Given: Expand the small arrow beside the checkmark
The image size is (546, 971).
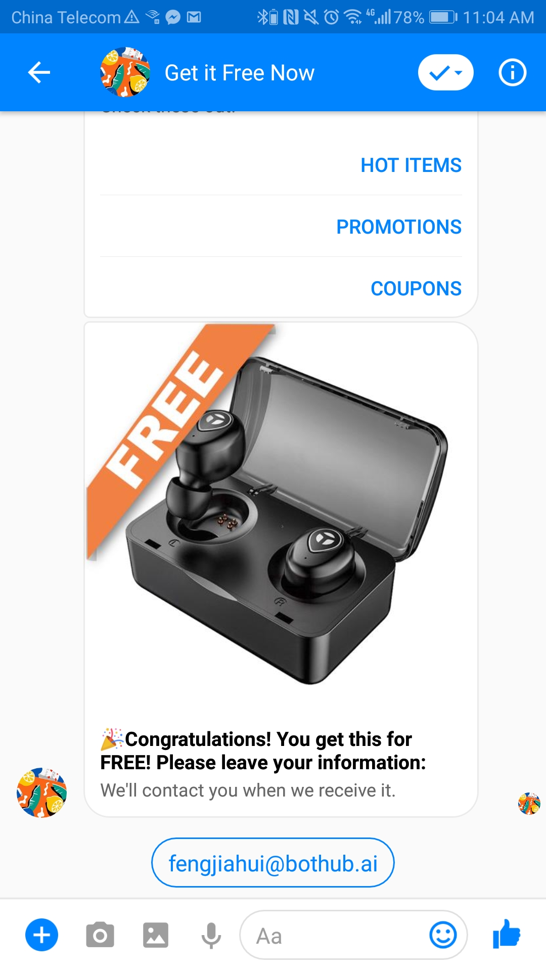Looking at the screenshot, I should tap(459, 73).
